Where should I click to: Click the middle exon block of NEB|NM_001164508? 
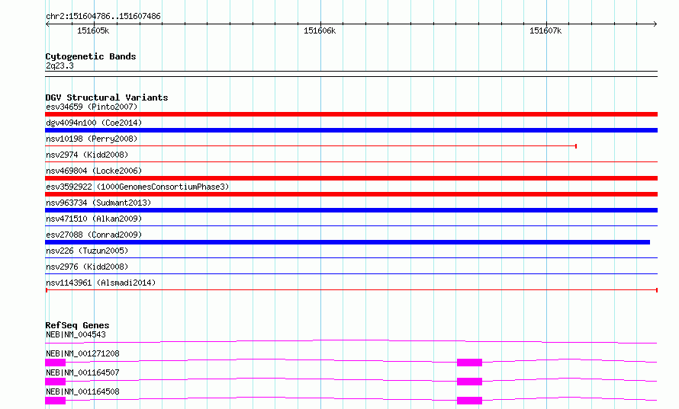tap(469, 401)
